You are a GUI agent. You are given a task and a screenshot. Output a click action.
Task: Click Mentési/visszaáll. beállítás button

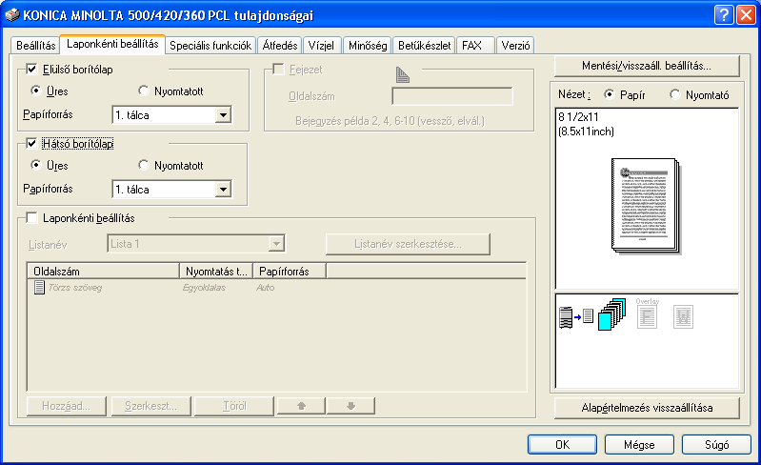click(647, 66)
